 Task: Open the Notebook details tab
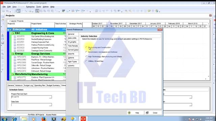pyautogui.click(x=19, y=85)
